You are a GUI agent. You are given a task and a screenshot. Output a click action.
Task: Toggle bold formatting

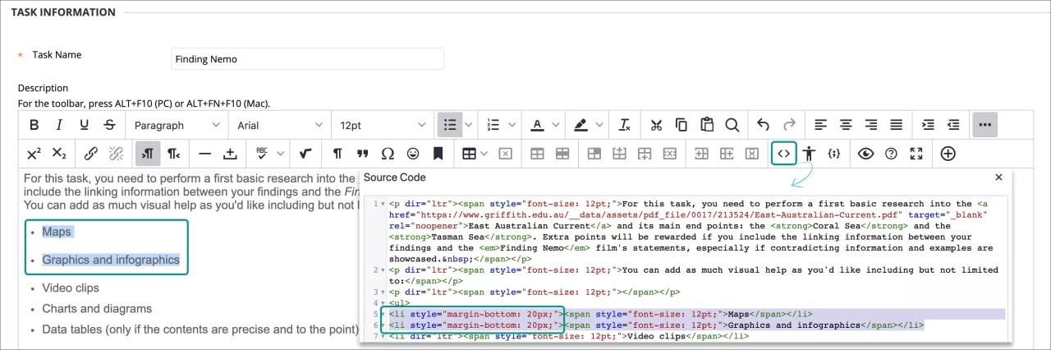tap(34, 125)
